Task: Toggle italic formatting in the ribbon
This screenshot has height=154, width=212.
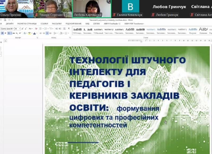Action: 5,33
